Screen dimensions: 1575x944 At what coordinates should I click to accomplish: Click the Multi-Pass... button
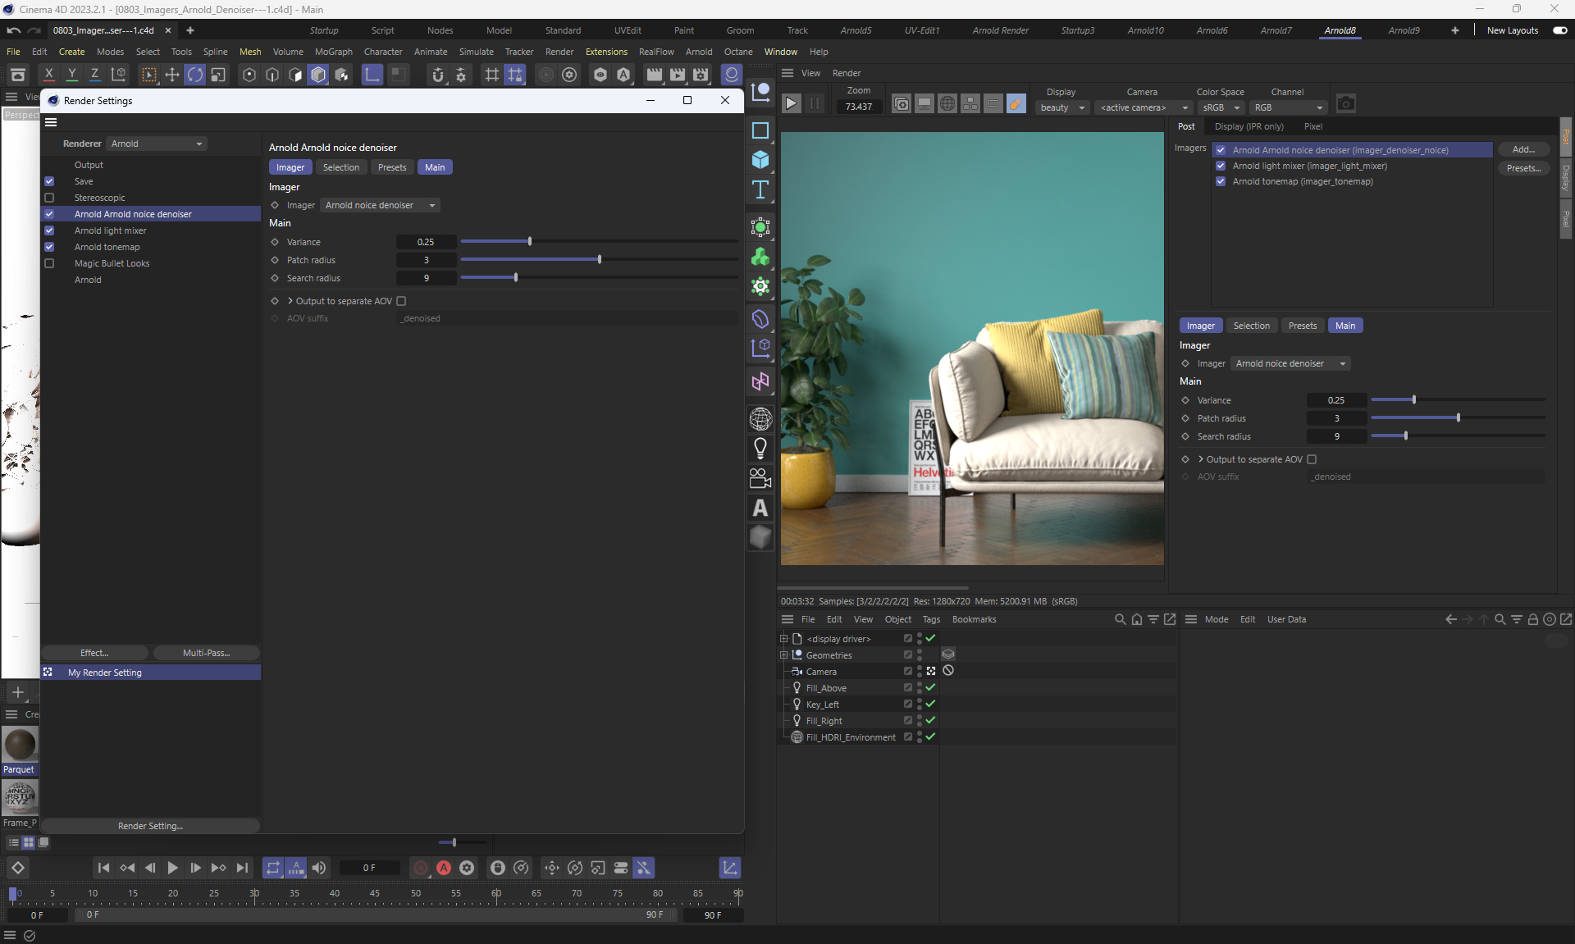[x=206, y=653]
